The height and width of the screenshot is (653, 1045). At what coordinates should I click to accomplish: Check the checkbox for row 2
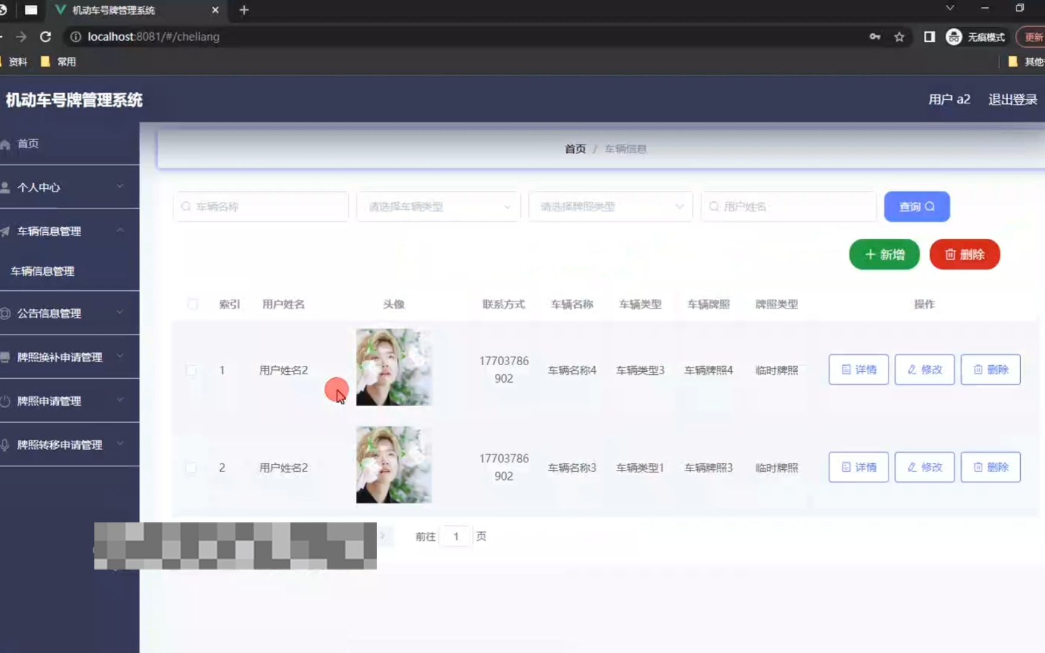click(192, 467)
